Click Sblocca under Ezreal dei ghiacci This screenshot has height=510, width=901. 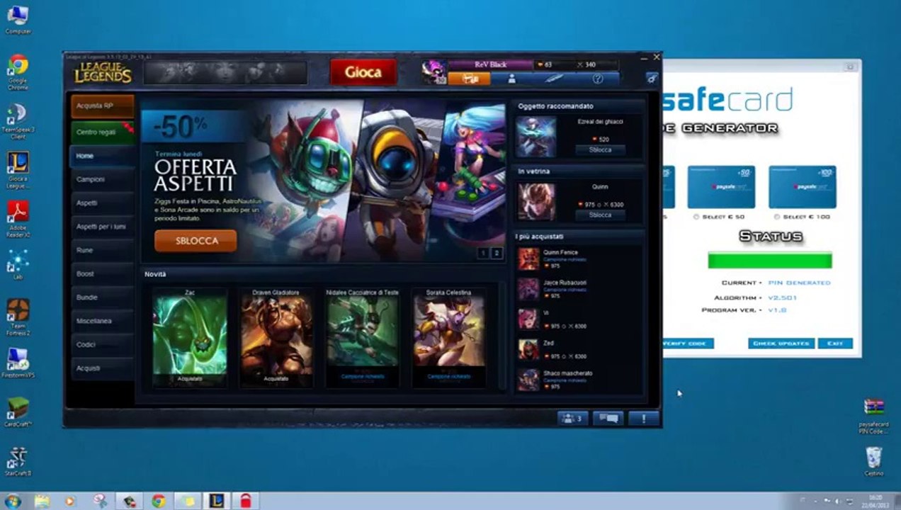click(600, 150)
